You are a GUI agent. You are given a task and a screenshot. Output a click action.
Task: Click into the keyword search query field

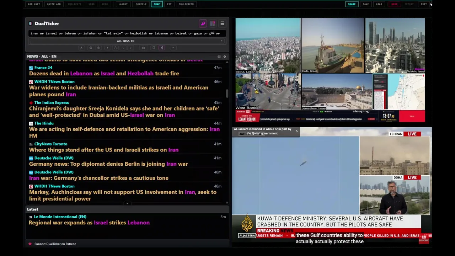click(127, 33)
